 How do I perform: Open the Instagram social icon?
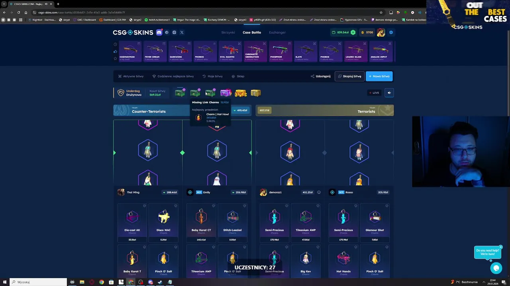point(174,33)
